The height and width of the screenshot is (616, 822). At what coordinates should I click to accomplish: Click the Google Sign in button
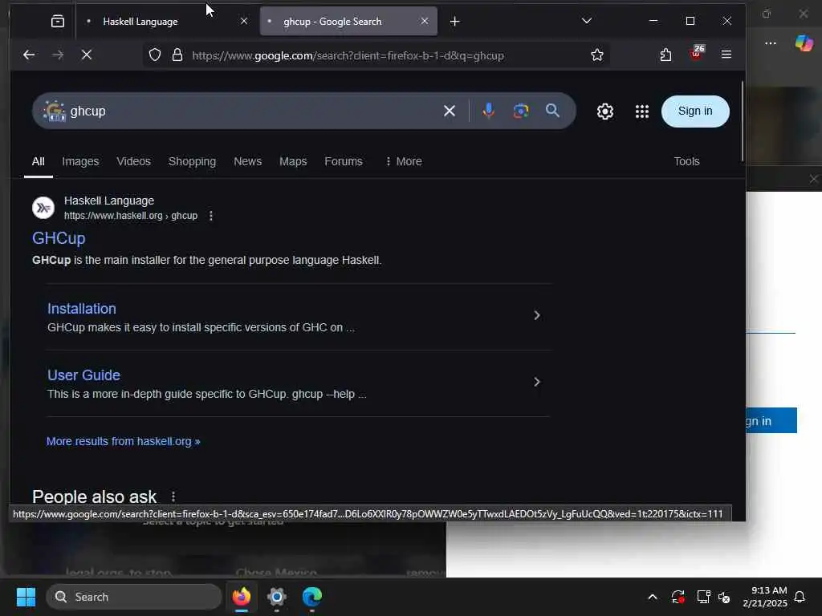click(695, 111)
